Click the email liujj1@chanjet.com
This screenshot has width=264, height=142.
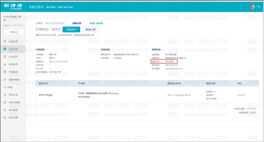(174, 69)
